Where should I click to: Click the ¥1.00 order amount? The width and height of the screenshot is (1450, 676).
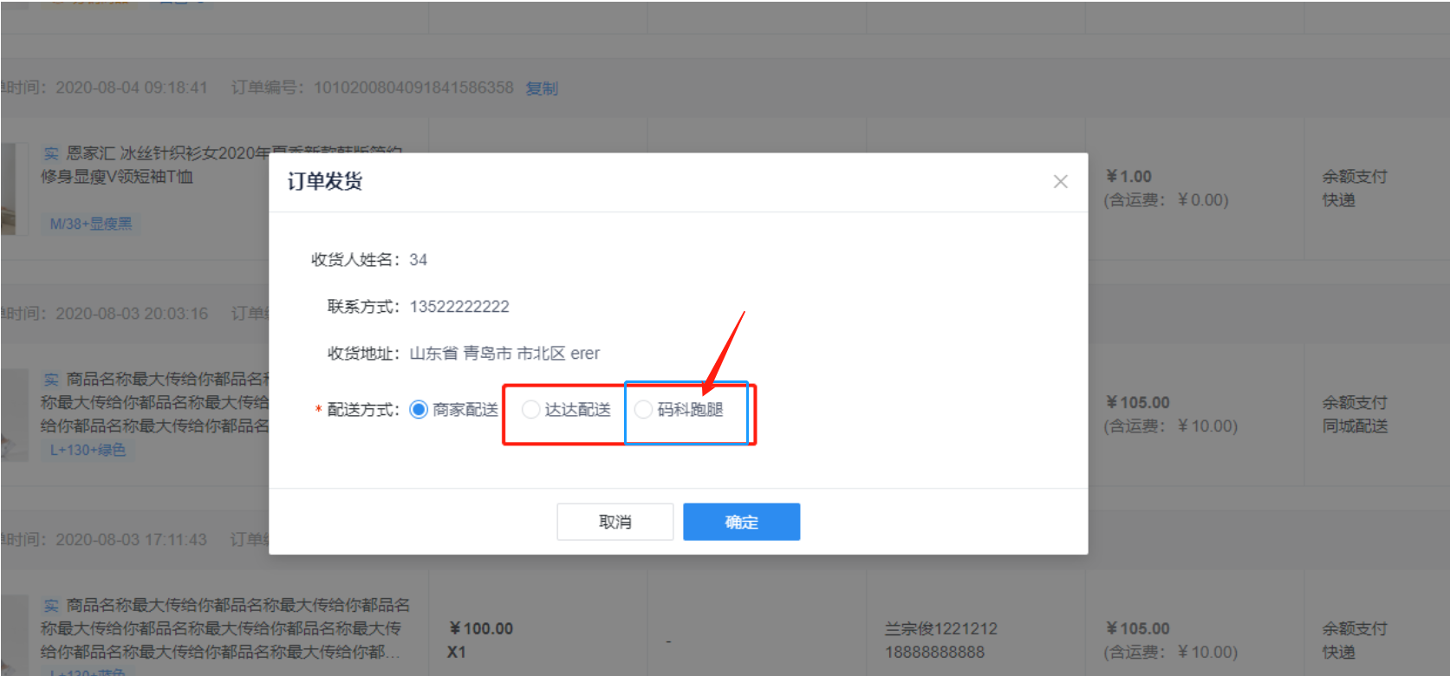pyautogui.click(x=1128, y=177)
